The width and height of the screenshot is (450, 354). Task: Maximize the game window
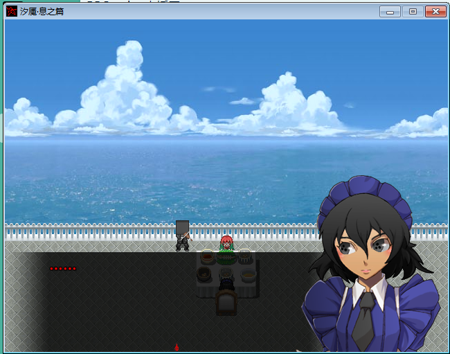tap(413, 12)
